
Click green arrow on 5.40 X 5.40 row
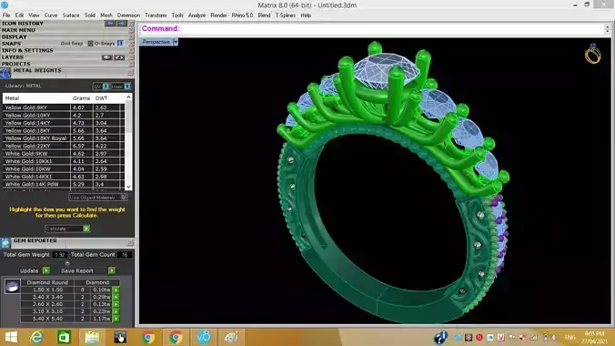click(116, 319)
